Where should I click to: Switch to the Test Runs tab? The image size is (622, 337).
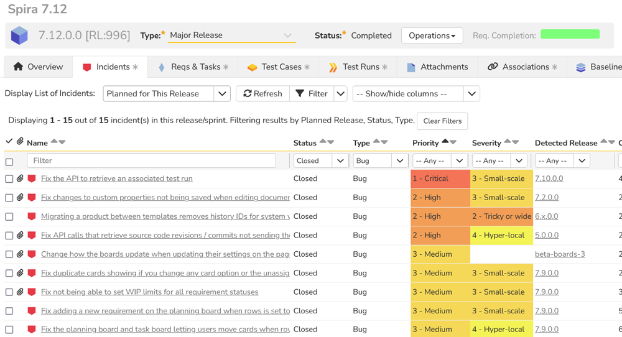coord(358,67)
